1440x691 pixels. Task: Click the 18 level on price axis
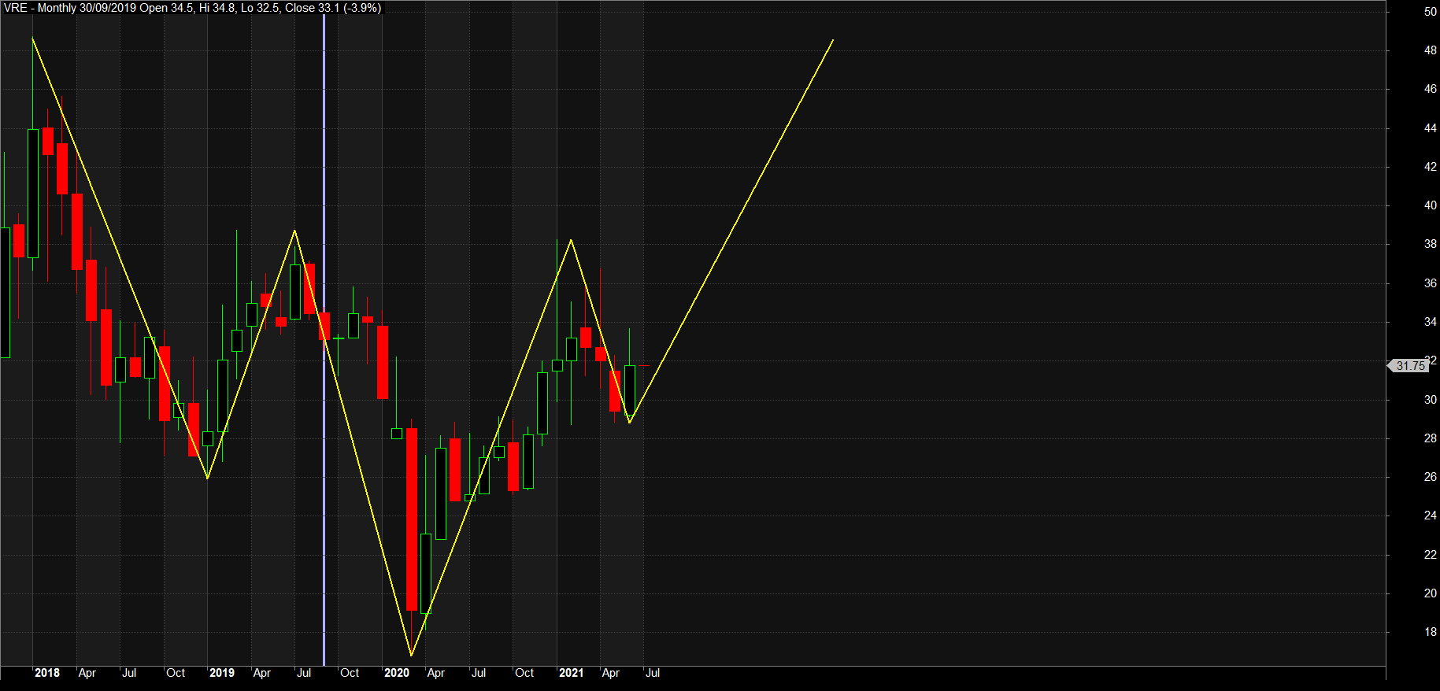[x=1430, y=632]
